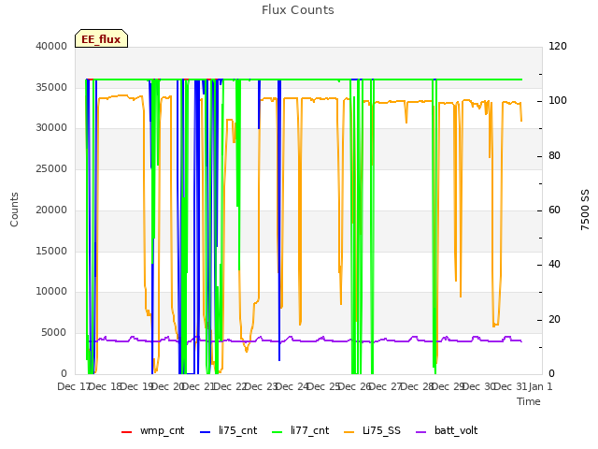
Task: Click the purple batt_volt legend swatch
Action: (x=420, y=432)
